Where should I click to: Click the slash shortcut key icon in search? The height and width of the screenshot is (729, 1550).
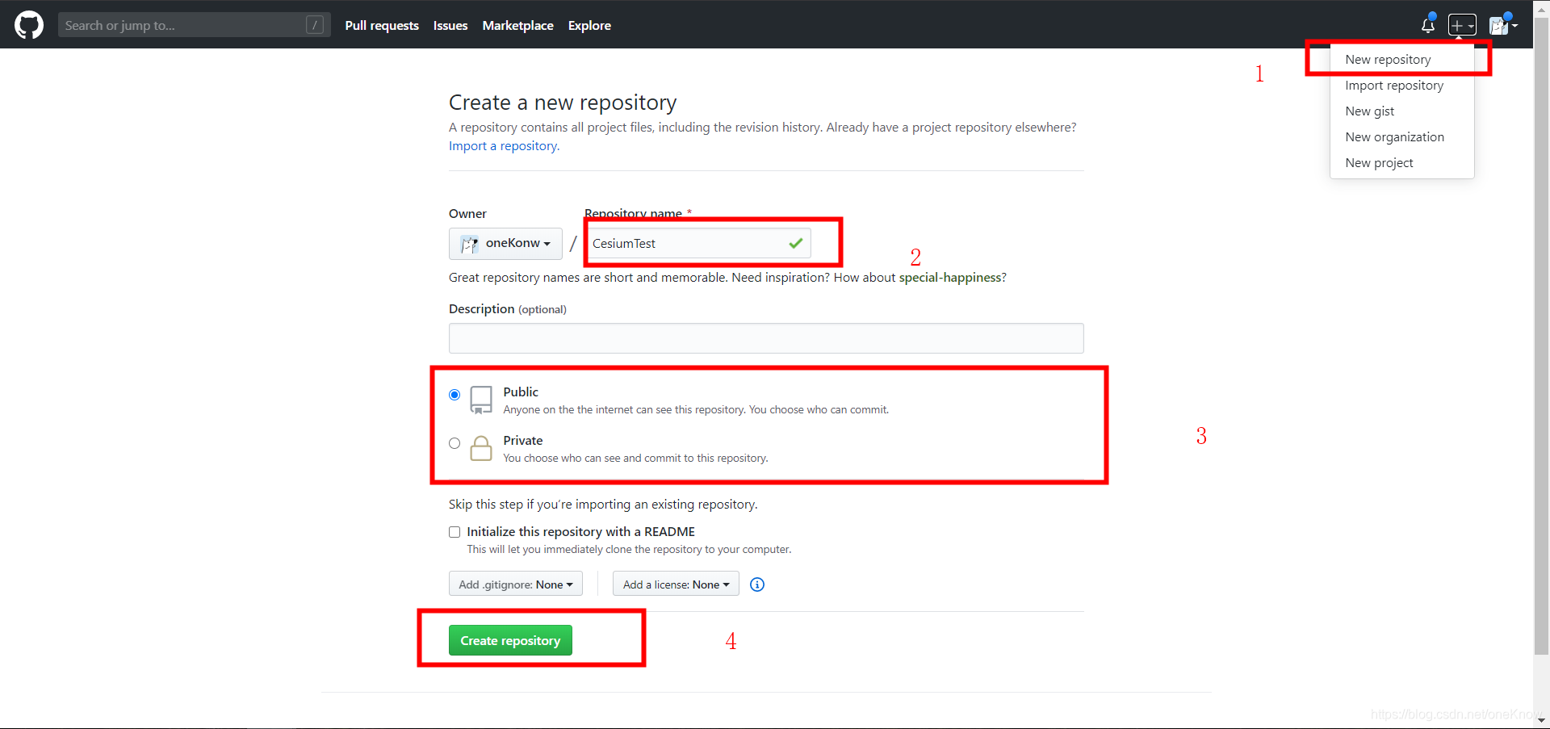(315, 25)
